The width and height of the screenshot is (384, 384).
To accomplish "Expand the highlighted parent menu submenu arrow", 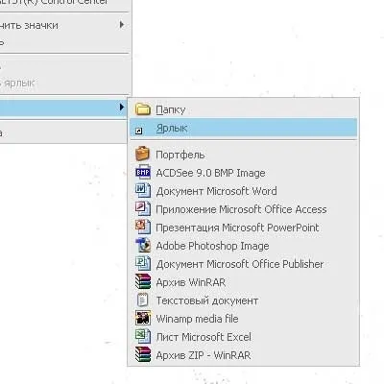I will tap(122, 108).
